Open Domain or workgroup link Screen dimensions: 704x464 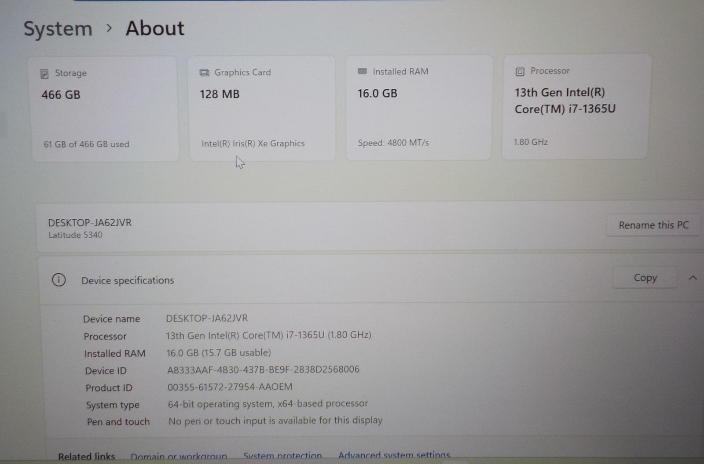179,457
